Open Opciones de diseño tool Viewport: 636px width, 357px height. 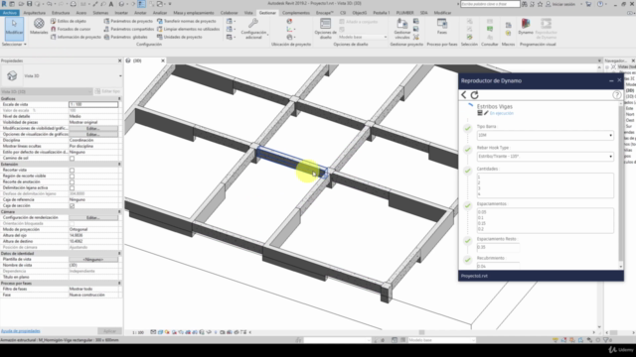pyautogui.click(x=325, y=29)
